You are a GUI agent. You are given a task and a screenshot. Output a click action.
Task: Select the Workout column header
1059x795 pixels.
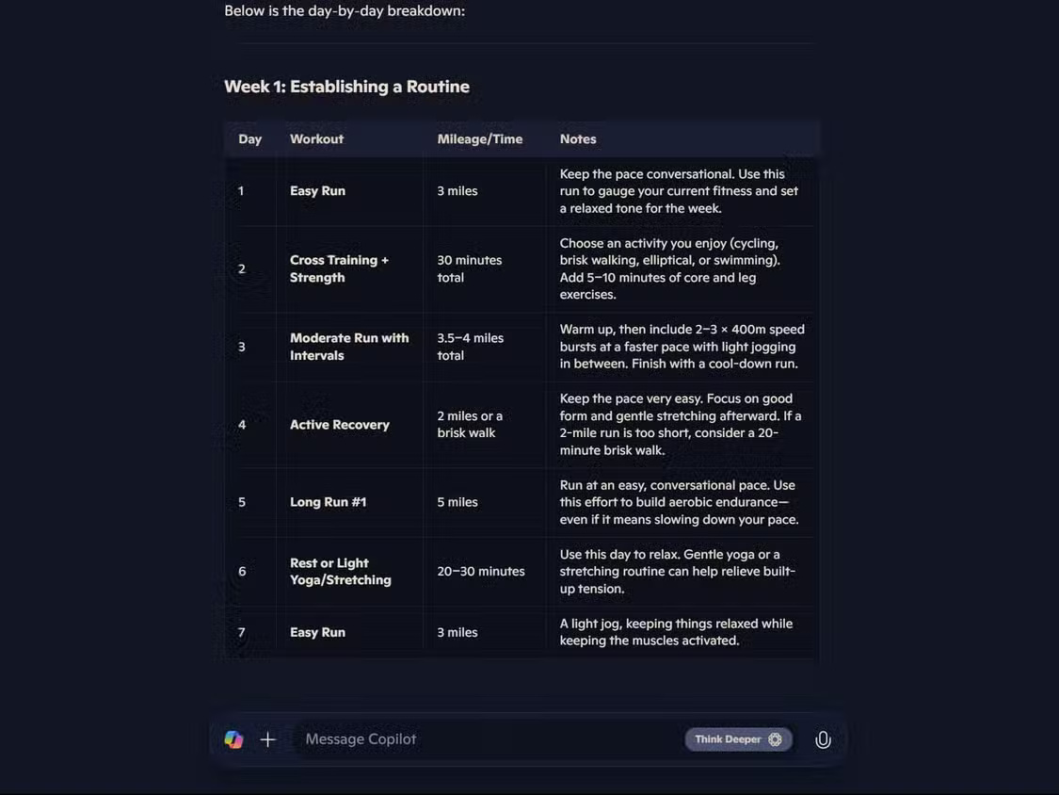[316, 138]
